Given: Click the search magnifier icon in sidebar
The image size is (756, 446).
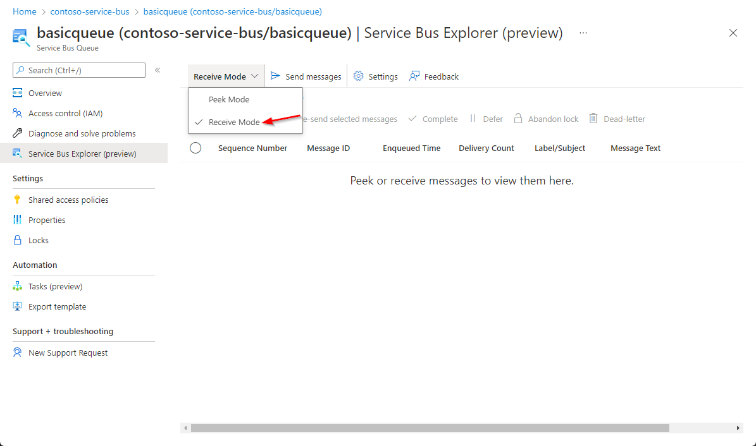Looking at the screenshot, I should tap(20, 70).
